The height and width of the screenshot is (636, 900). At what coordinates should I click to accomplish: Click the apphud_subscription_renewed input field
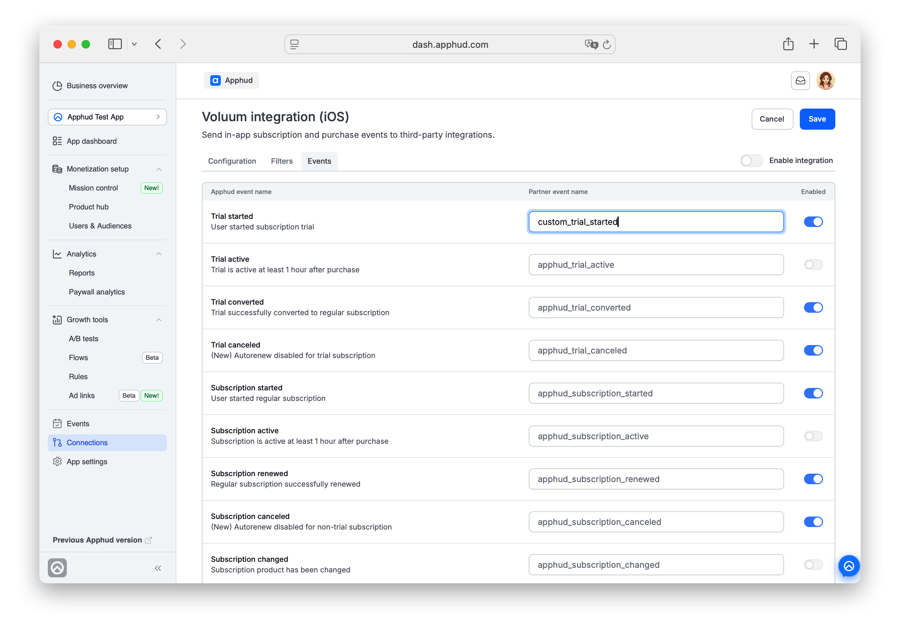[656, 479]
